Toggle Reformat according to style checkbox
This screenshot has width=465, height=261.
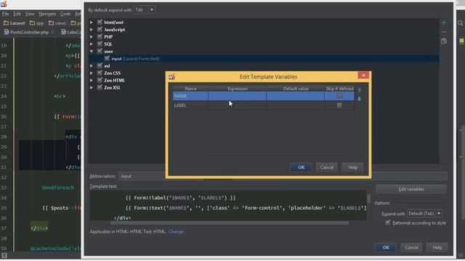(387, 223)
